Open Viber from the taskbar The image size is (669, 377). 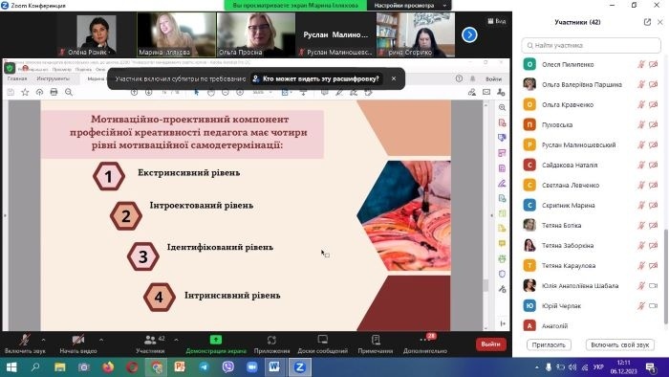tap(227, 367)
